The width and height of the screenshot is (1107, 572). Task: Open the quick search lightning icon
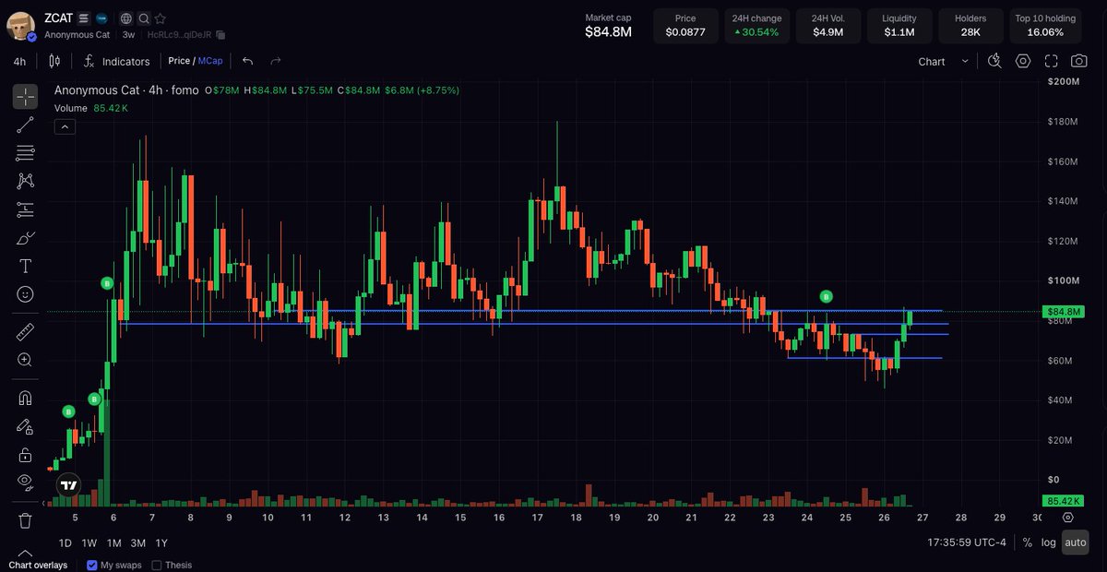[x=994, y=61]
